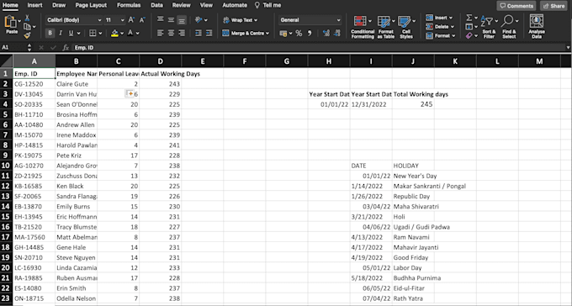
Task: Toggle bottom vertical alignment
Action: pos(182,19)
